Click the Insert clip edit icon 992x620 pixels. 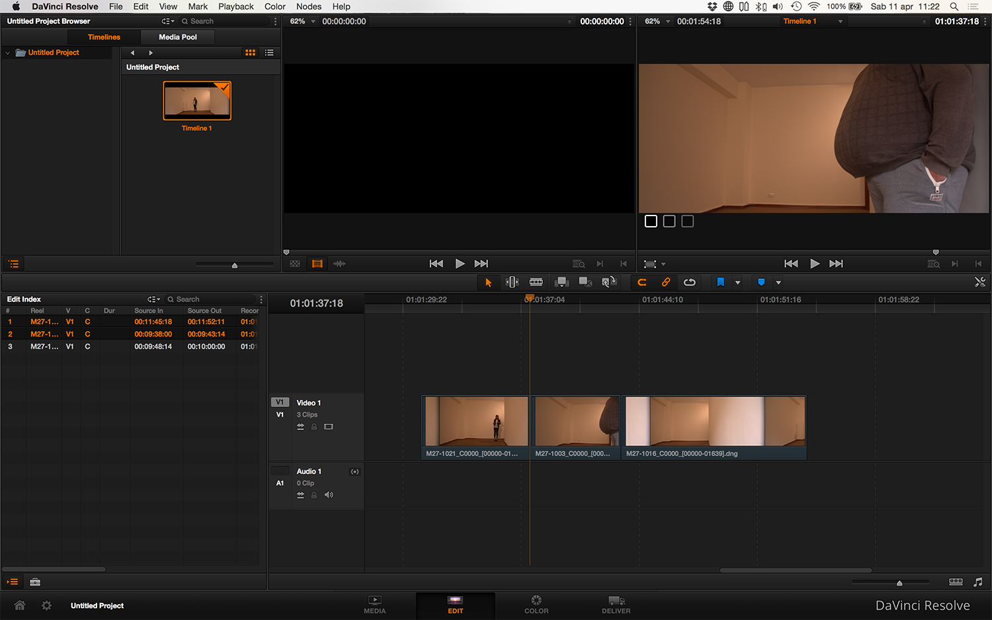coord(562,282)
